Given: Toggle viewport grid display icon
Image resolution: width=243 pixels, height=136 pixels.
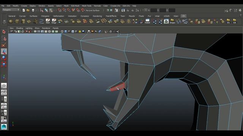Looking at the screenshot, I should pyautogui.click(x=35, y=32).
